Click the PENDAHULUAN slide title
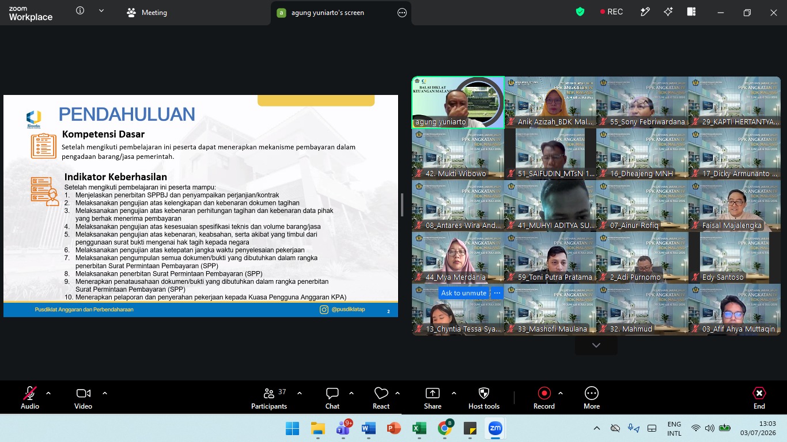This screenshot has width=787, height=442. tap(127, 114)
